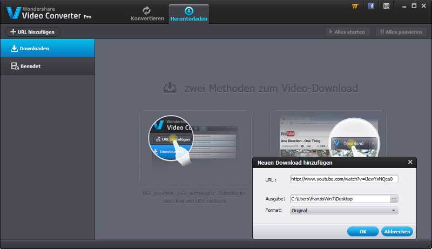Close the Video Converter window
Screen dimensions: 432x249
click(x=424, y=6)
